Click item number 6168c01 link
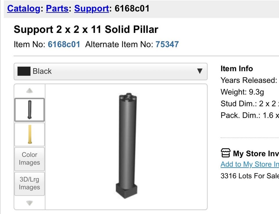This screenshot has width=279, height=214. pos(64,44)
